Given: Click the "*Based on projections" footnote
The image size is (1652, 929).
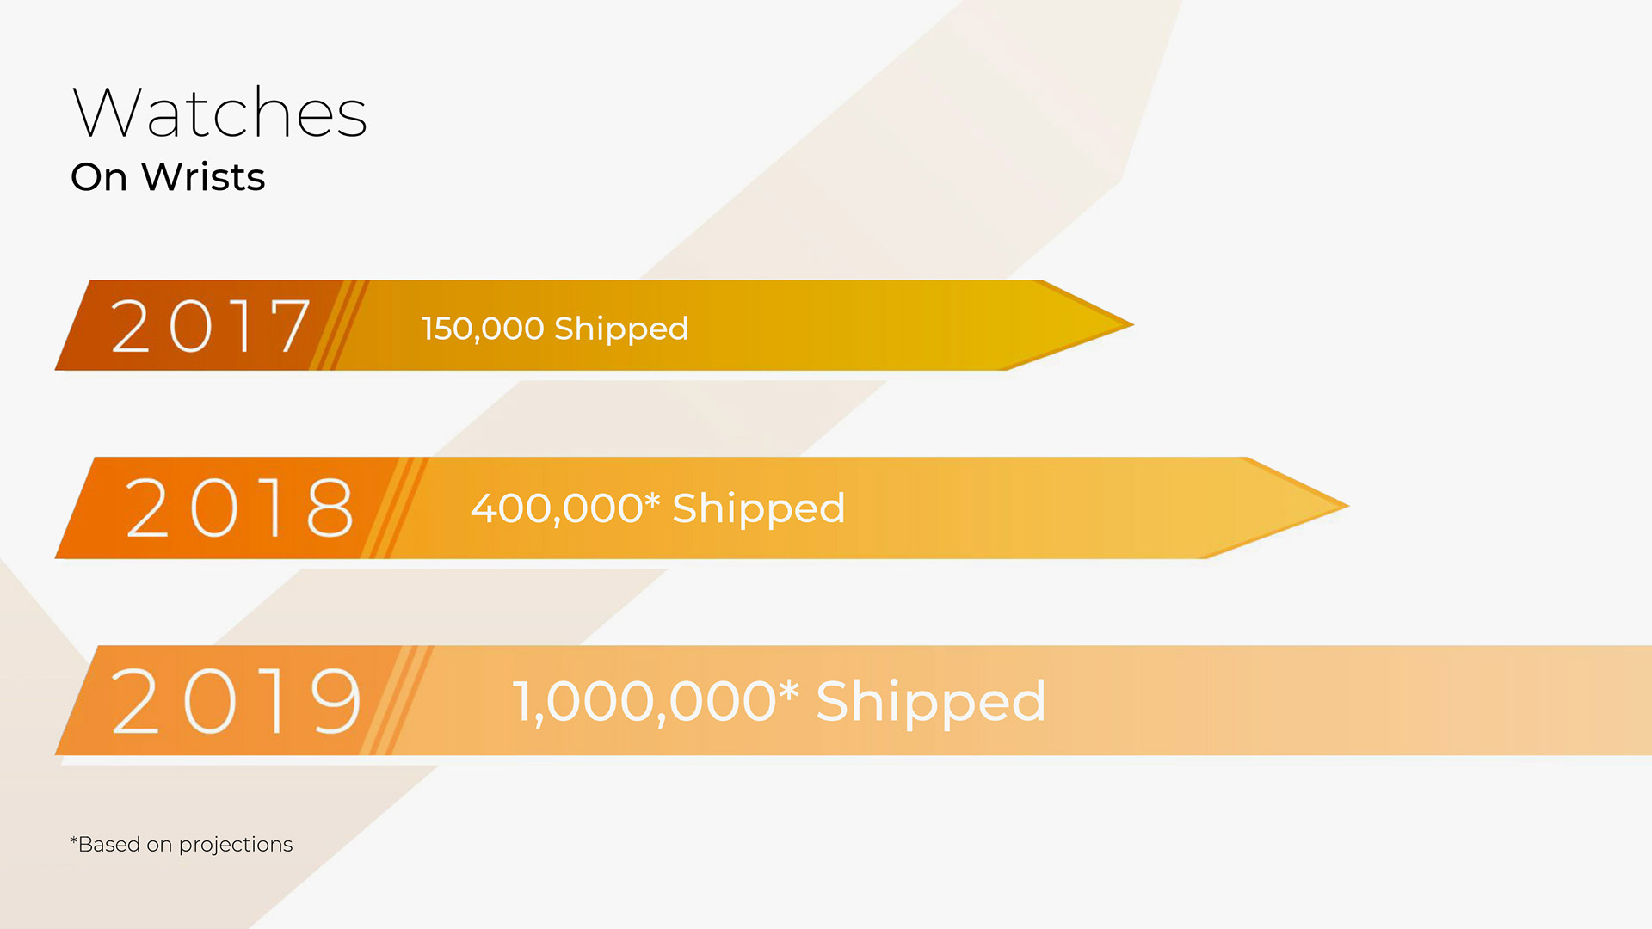Looking at the screenshot, I should pyautogui.click(x=182, y=845).
